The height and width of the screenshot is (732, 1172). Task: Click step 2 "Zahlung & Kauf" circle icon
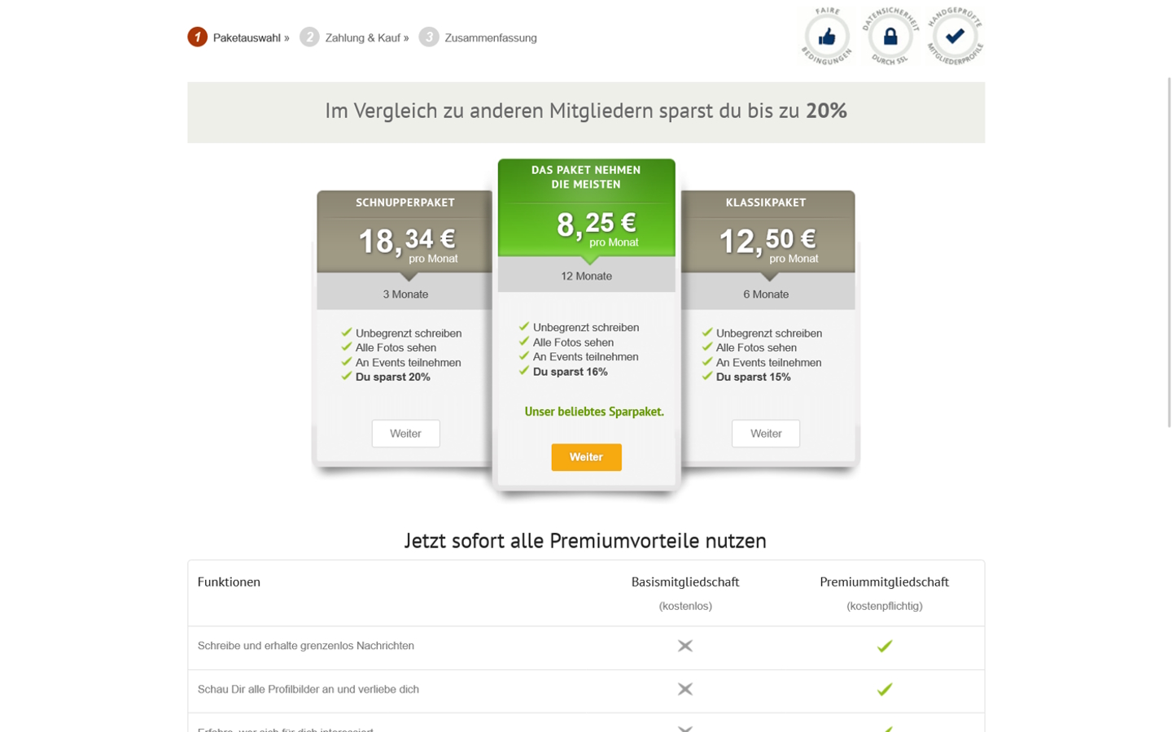[x=311, y=37]
